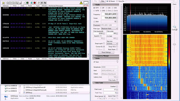180x101 pixels.
Task: Click the speech-bubble icon after the red circle
Action: click(x=39, y=3)
